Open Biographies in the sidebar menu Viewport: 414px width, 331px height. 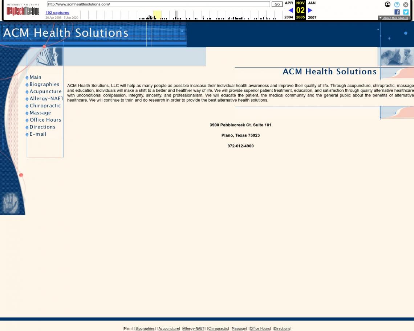(44, 84)
